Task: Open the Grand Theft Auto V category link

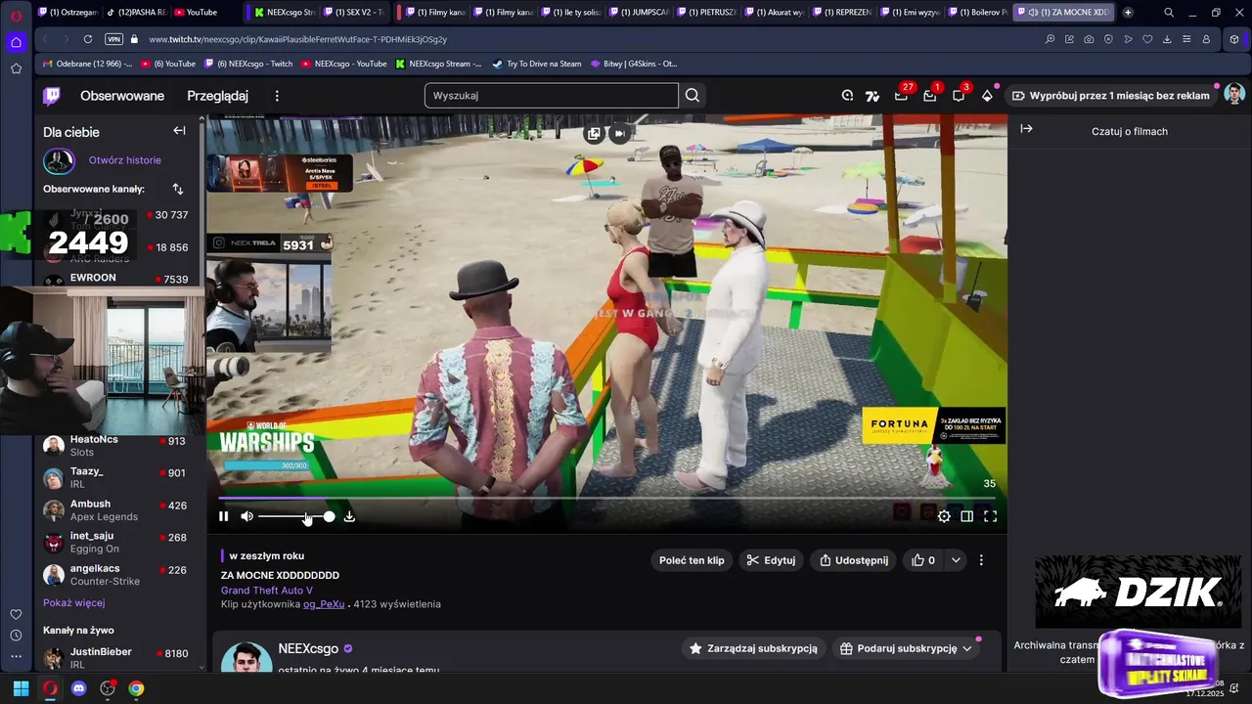Action: 267,591
